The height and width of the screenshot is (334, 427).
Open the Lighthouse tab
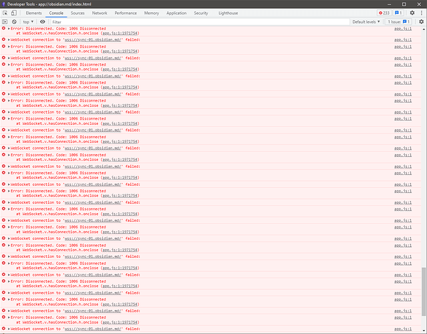coord(229,13)
